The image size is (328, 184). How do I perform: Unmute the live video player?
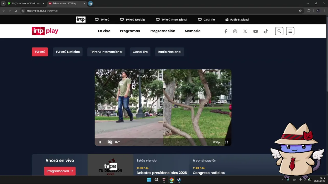110,142
